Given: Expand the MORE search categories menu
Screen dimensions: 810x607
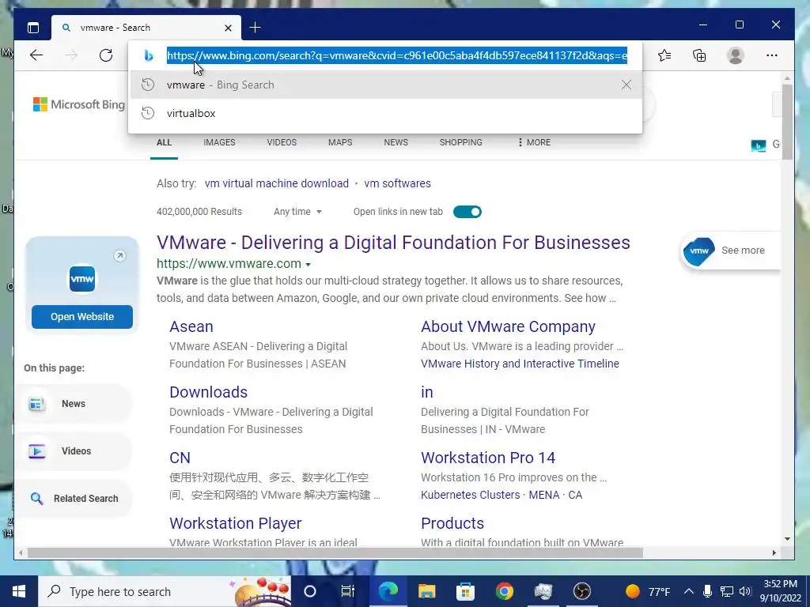Looking at the screenshot, I should point(534,142).
